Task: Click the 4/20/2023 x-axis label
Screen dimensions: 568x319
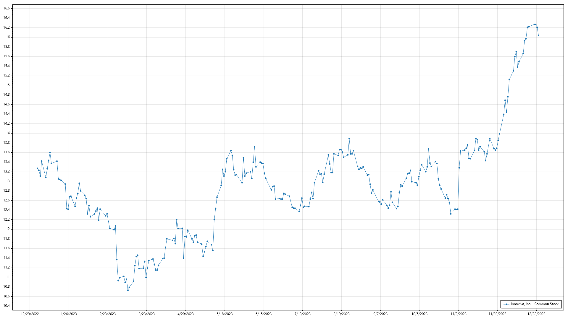Action: 185,314
